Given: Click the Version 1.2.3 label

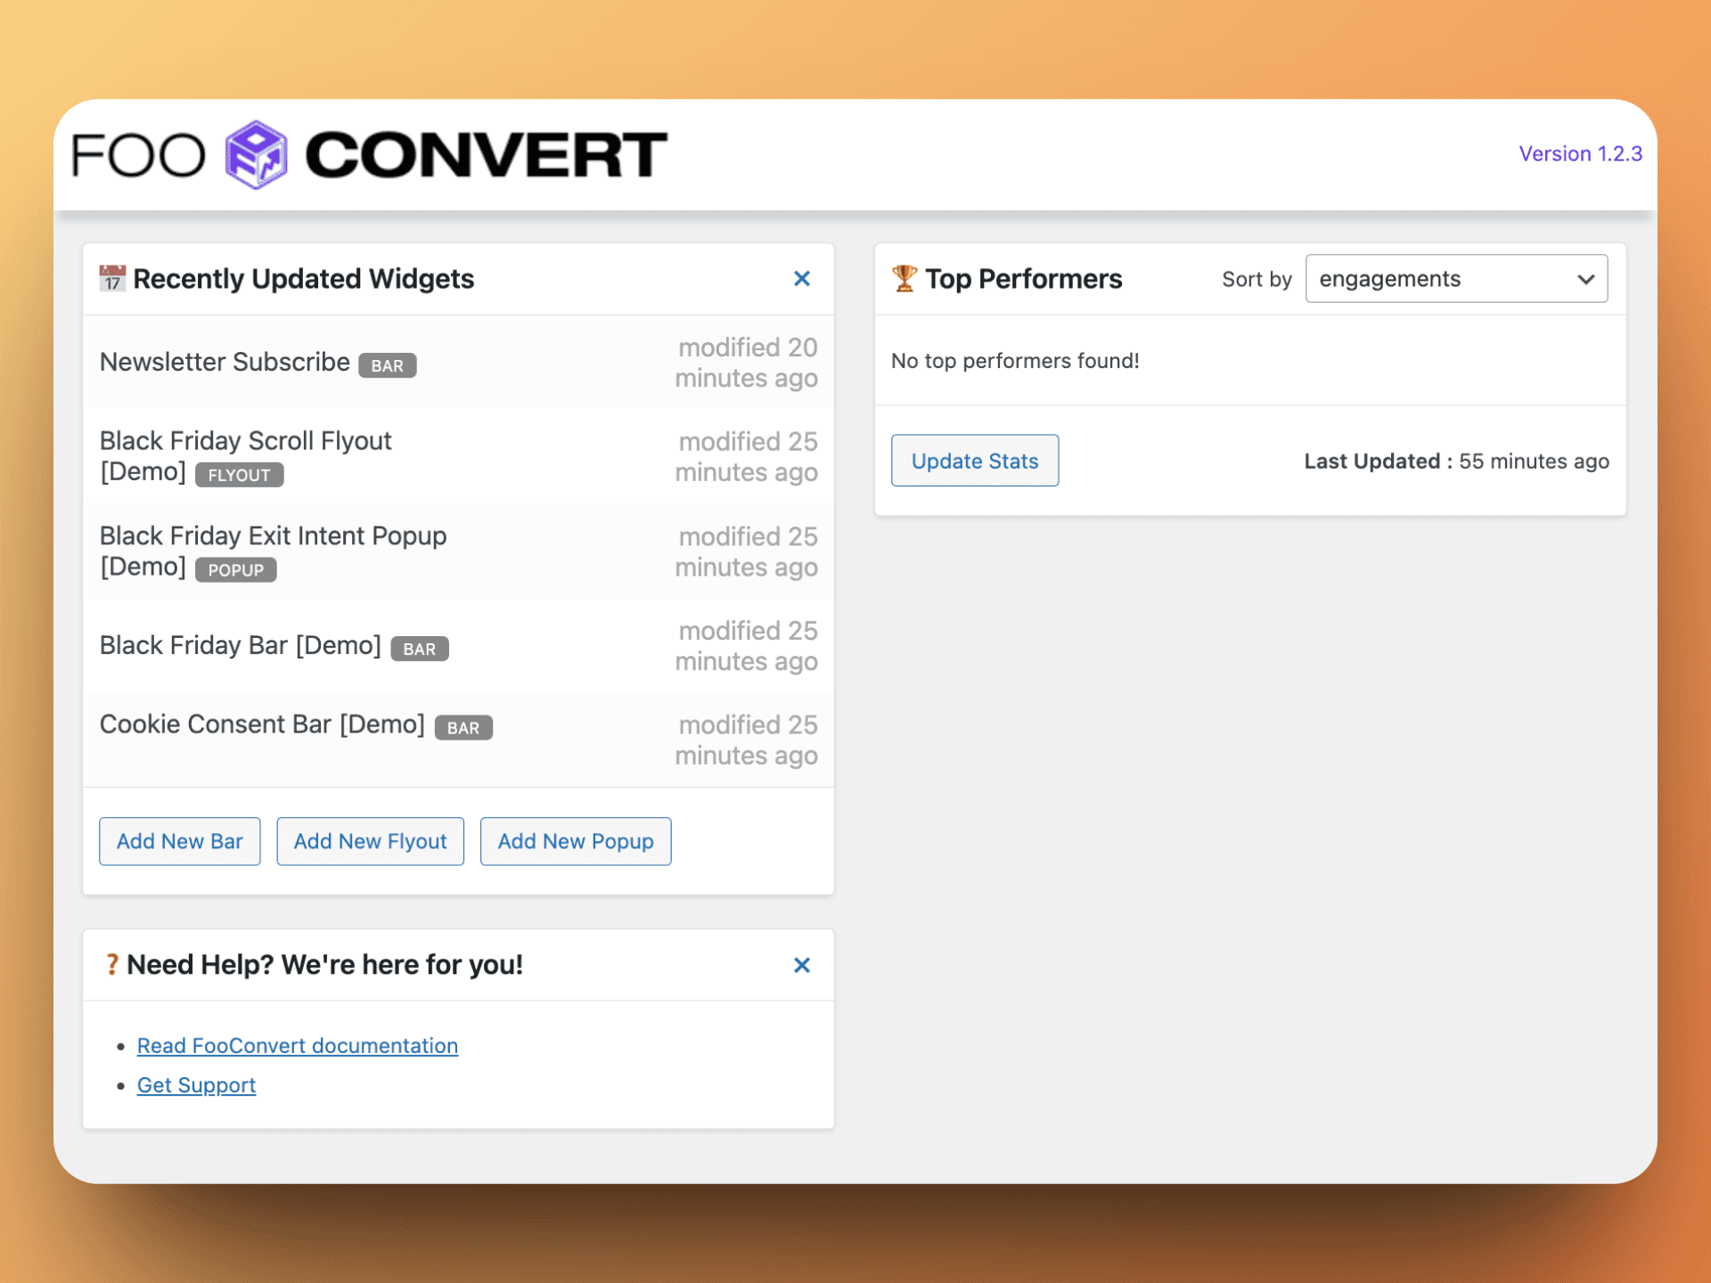Looking at the screenshot, I should tap(1580, 153).
